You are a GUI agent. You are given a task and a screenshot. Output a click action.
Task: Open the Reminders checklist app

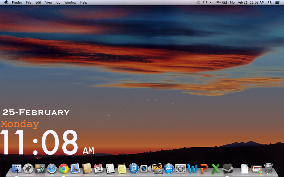[x=110, y=168]
